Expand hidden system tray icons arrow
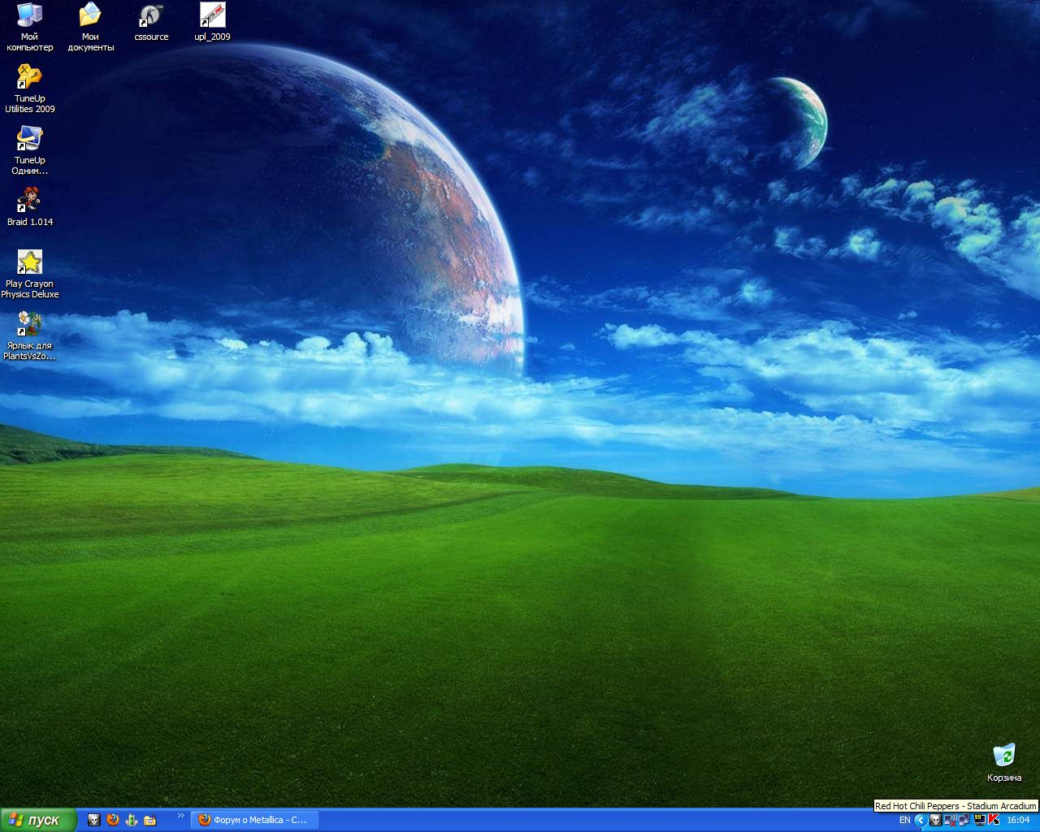 pos(921,820)
